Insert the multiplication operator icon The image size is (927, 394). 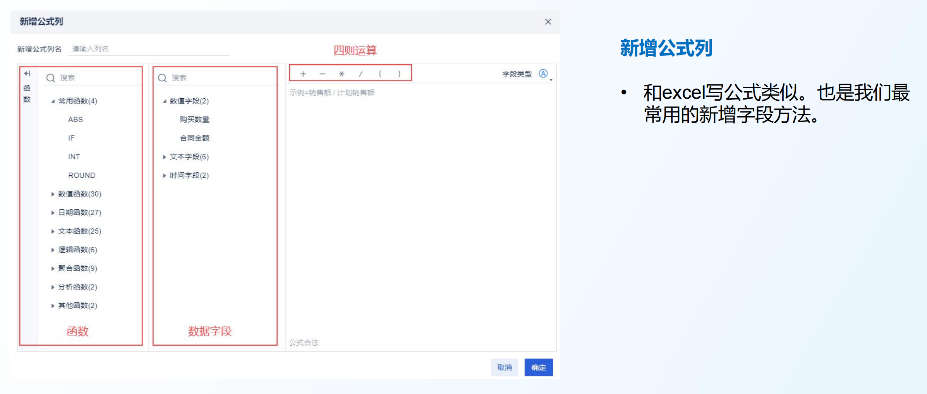[x=342, y=74]
